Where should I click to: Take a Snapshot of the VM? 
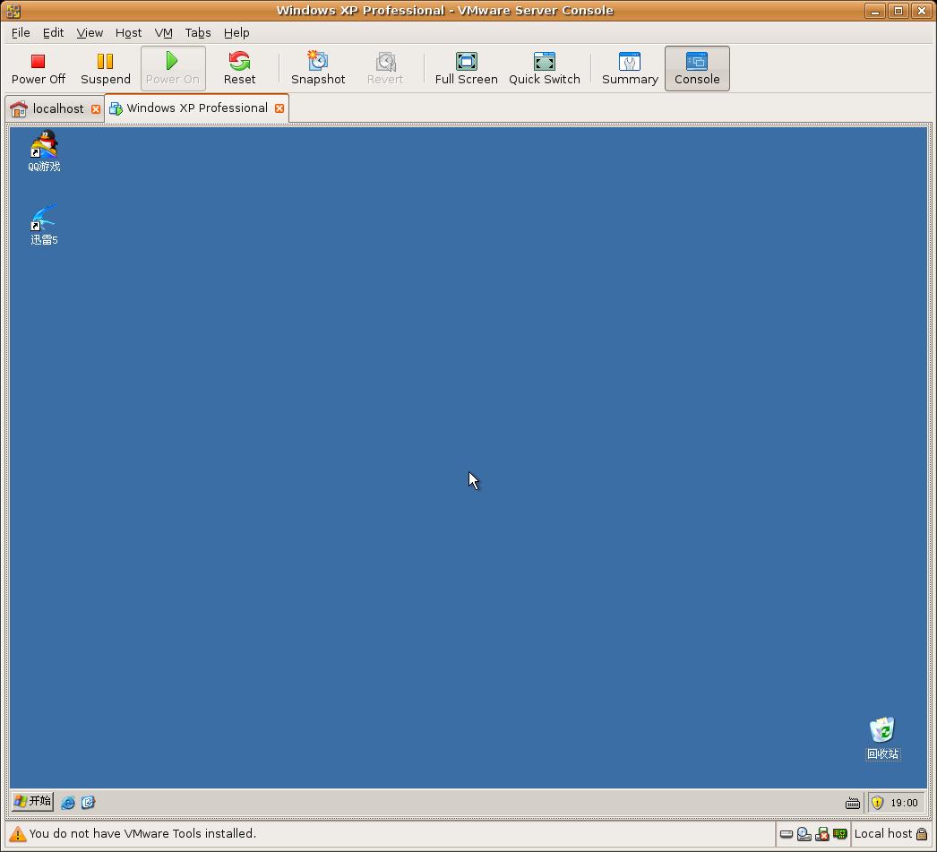coord(318,69)
